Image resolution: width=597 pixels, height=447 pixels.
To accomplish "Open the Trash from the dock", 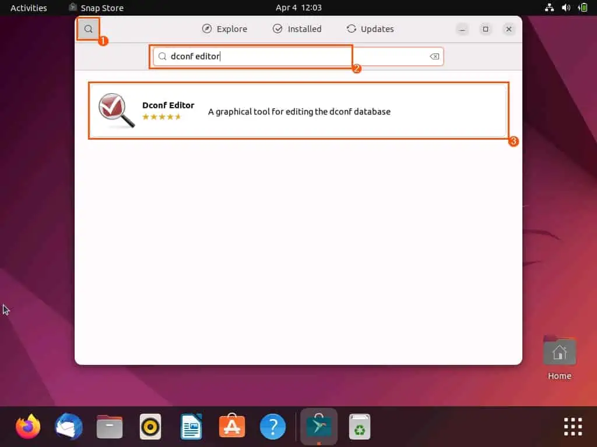I will point(359,426).
